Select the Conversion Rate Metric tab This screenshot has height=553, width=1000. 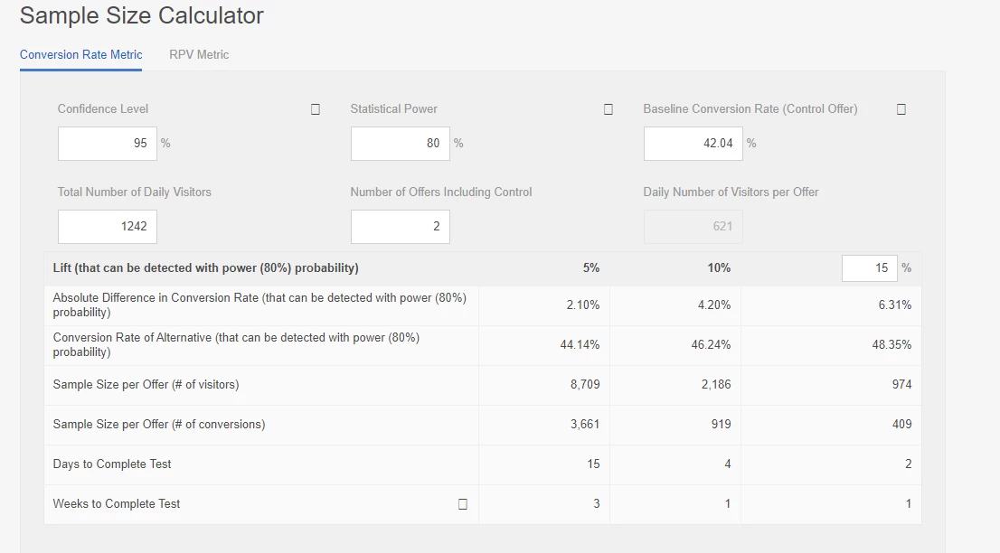(81, 55)
